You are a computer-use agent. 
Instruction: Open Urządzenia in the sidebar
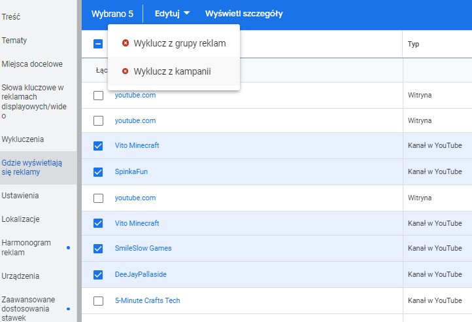point(20,276)
